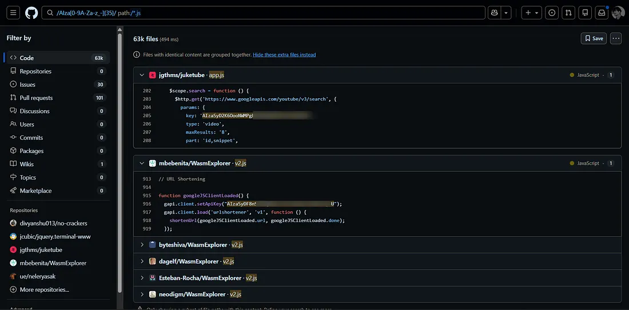Click the byteshiva avatar icon
Image resolution: width=629 pixels, height=310 pixels.
click(153, 245)
